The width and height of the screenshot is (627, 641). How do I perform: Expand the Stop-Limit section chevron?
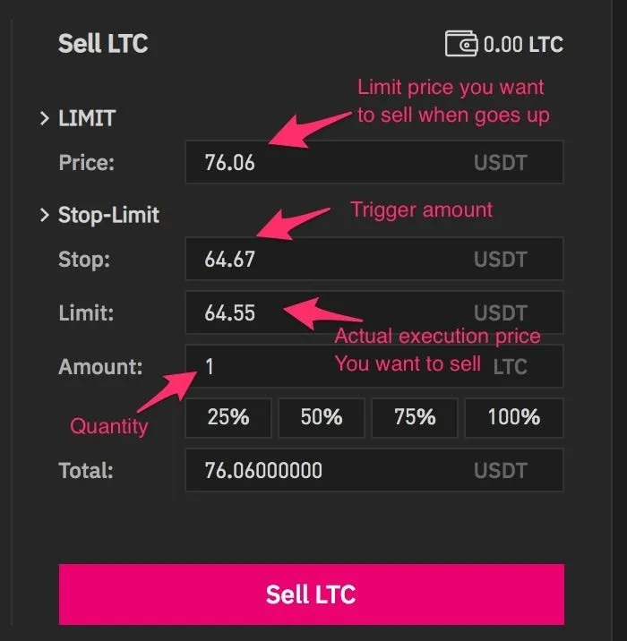45,215
